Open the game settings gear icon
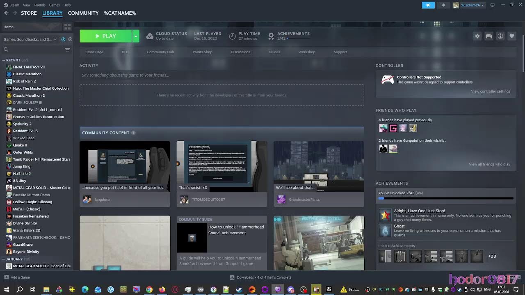 point(477,36)
